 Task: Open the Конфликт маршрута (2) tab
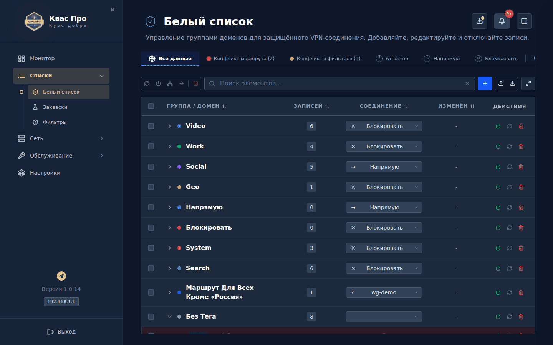click(240, 59)
